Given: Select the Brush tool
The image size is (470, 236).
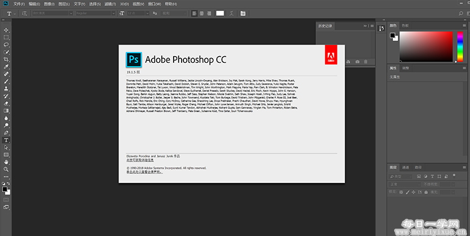Looking at the screenshot, I should (6, 81).
